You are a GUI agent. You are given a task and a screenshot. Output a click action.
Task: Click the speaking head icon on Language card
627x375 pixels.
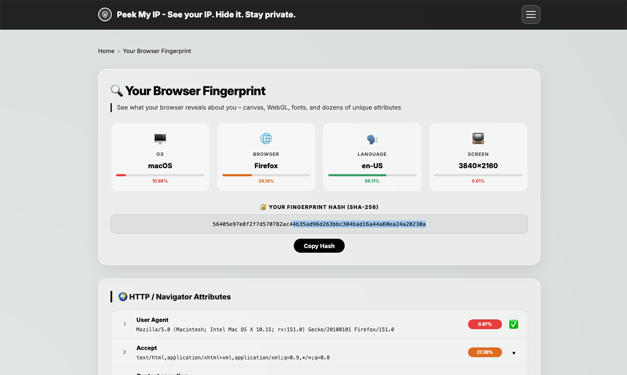coord(372,139)
